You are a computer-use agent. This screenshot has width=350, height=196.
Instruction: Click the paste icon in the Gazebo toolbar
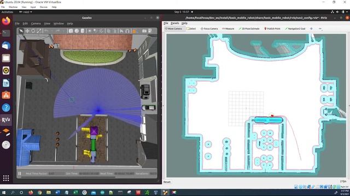coord(114,31)
